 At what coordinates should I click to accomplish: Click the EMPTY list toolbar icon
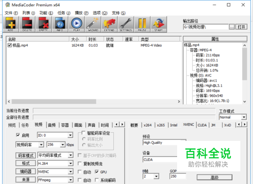[x=44, y=24]
